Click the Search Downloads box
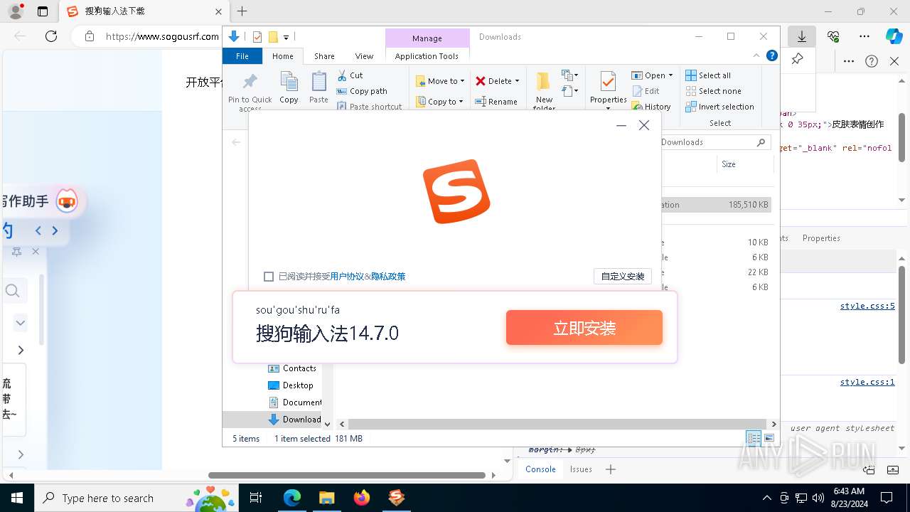 pos(713,142)
